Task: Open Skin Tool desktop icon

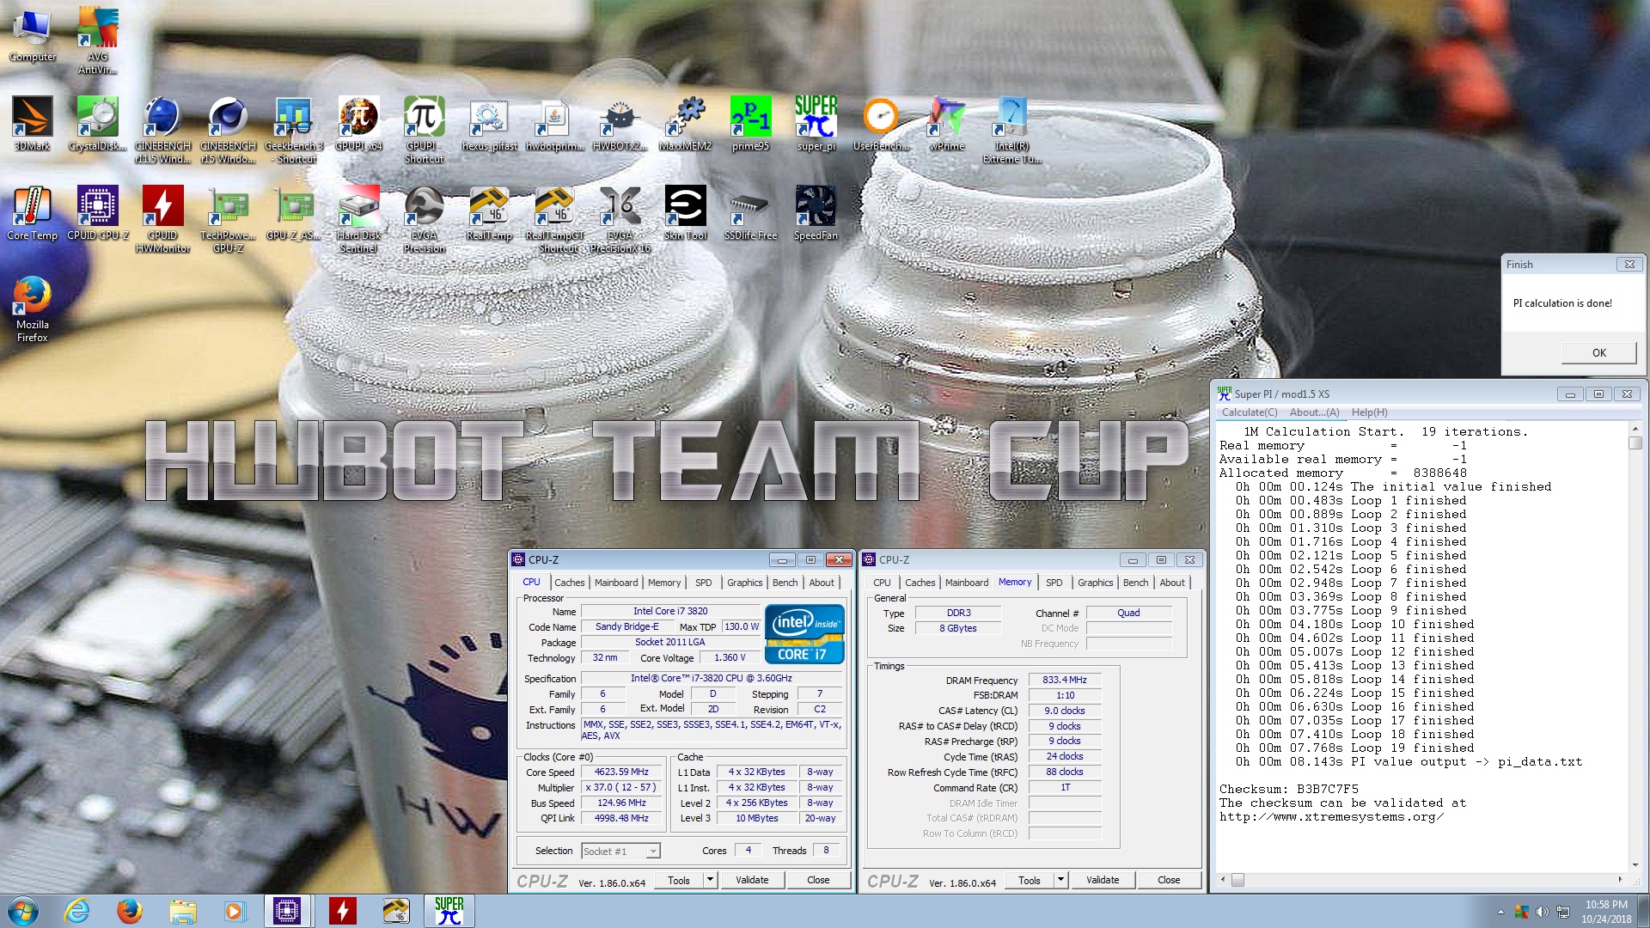Action: [685, 212]
